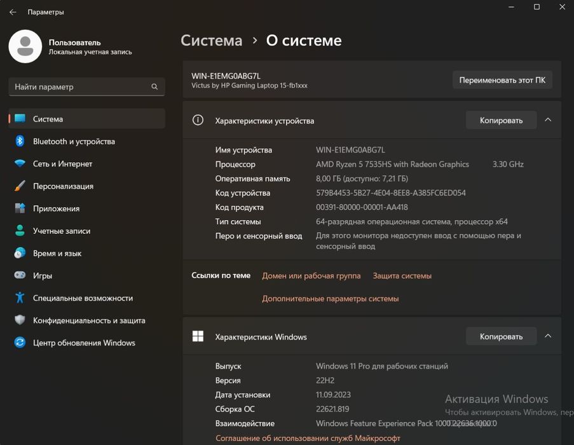
Task: Click the search magnifier icon
Action: (x=154, y=86)
